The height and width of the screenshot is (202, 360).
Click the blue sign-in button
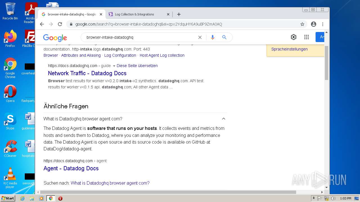tap(320, 37)
